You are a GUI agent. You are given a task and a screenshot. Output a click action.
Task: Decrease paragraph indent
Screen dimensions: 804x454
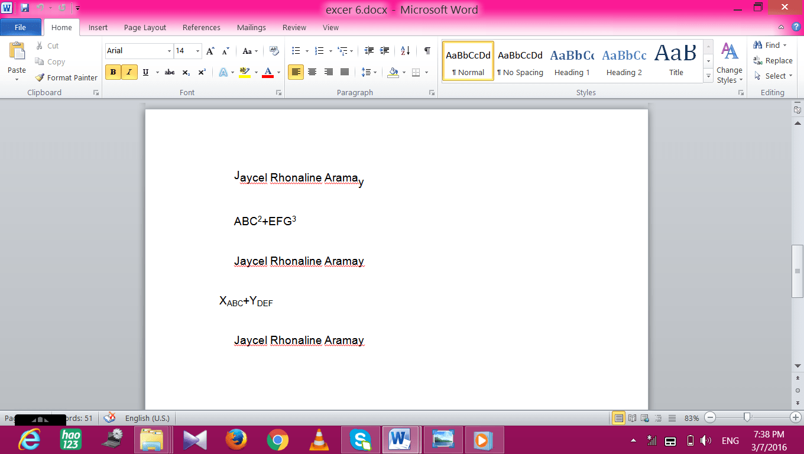369,51
